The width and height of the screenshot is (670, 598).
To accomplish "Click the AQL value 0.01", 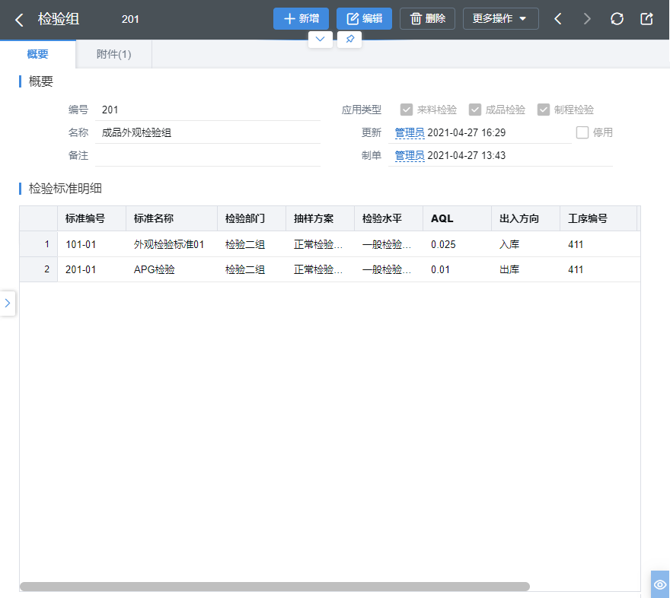I will [458, 269].
